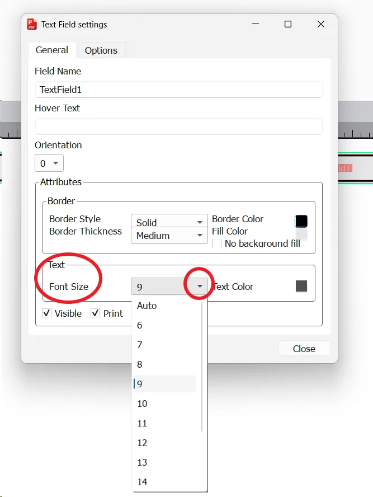This screenshot has height=497, width=373.
Task: Open the Options tab
Action: pyautogui.click(x=101, y=50)
